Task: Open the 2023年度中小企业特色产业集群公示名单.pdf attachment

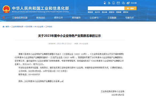Action: 44,81
